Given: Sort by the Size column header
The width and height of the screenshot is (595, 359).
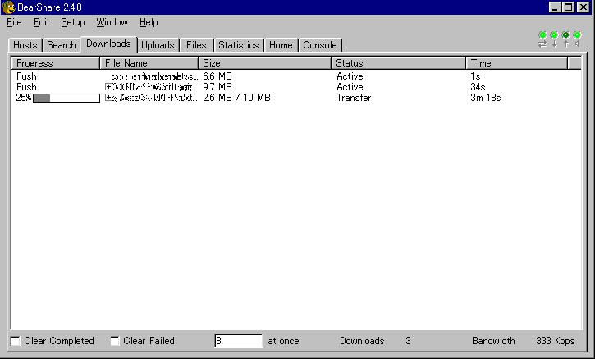Looking at the screenshot, I should pos(265,63).
